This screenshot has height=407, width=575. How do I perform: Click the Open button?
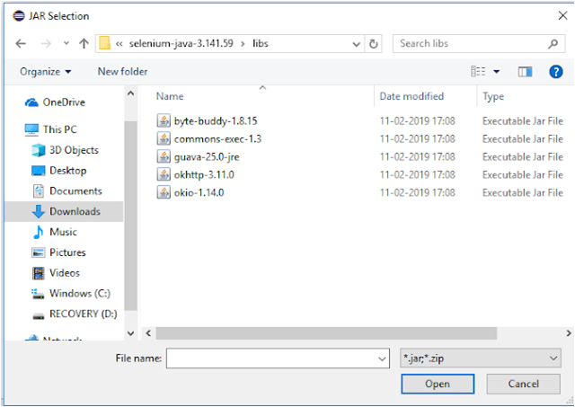438,384
